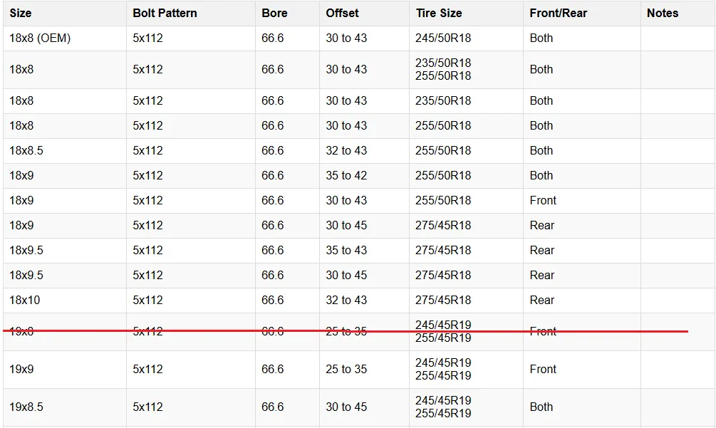Select the 18x8.5 size cell
Screen dimensions: 716x428
26,151
